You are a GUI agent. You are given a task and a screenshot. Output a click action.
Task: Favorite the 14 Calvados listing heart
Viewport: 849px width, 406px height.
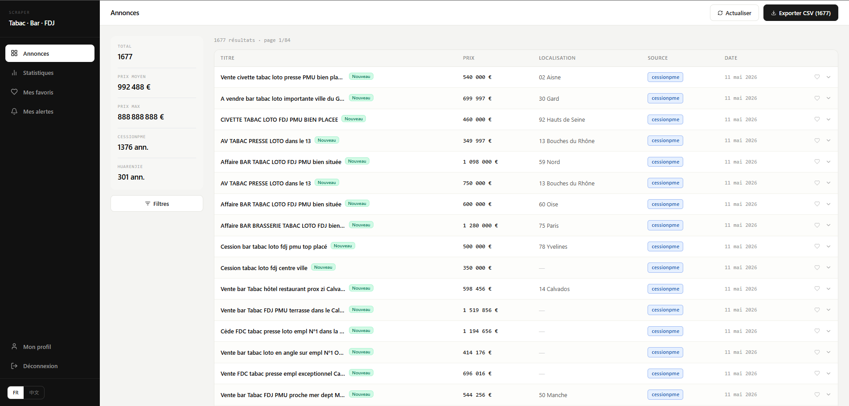click(x=817, y=289)
